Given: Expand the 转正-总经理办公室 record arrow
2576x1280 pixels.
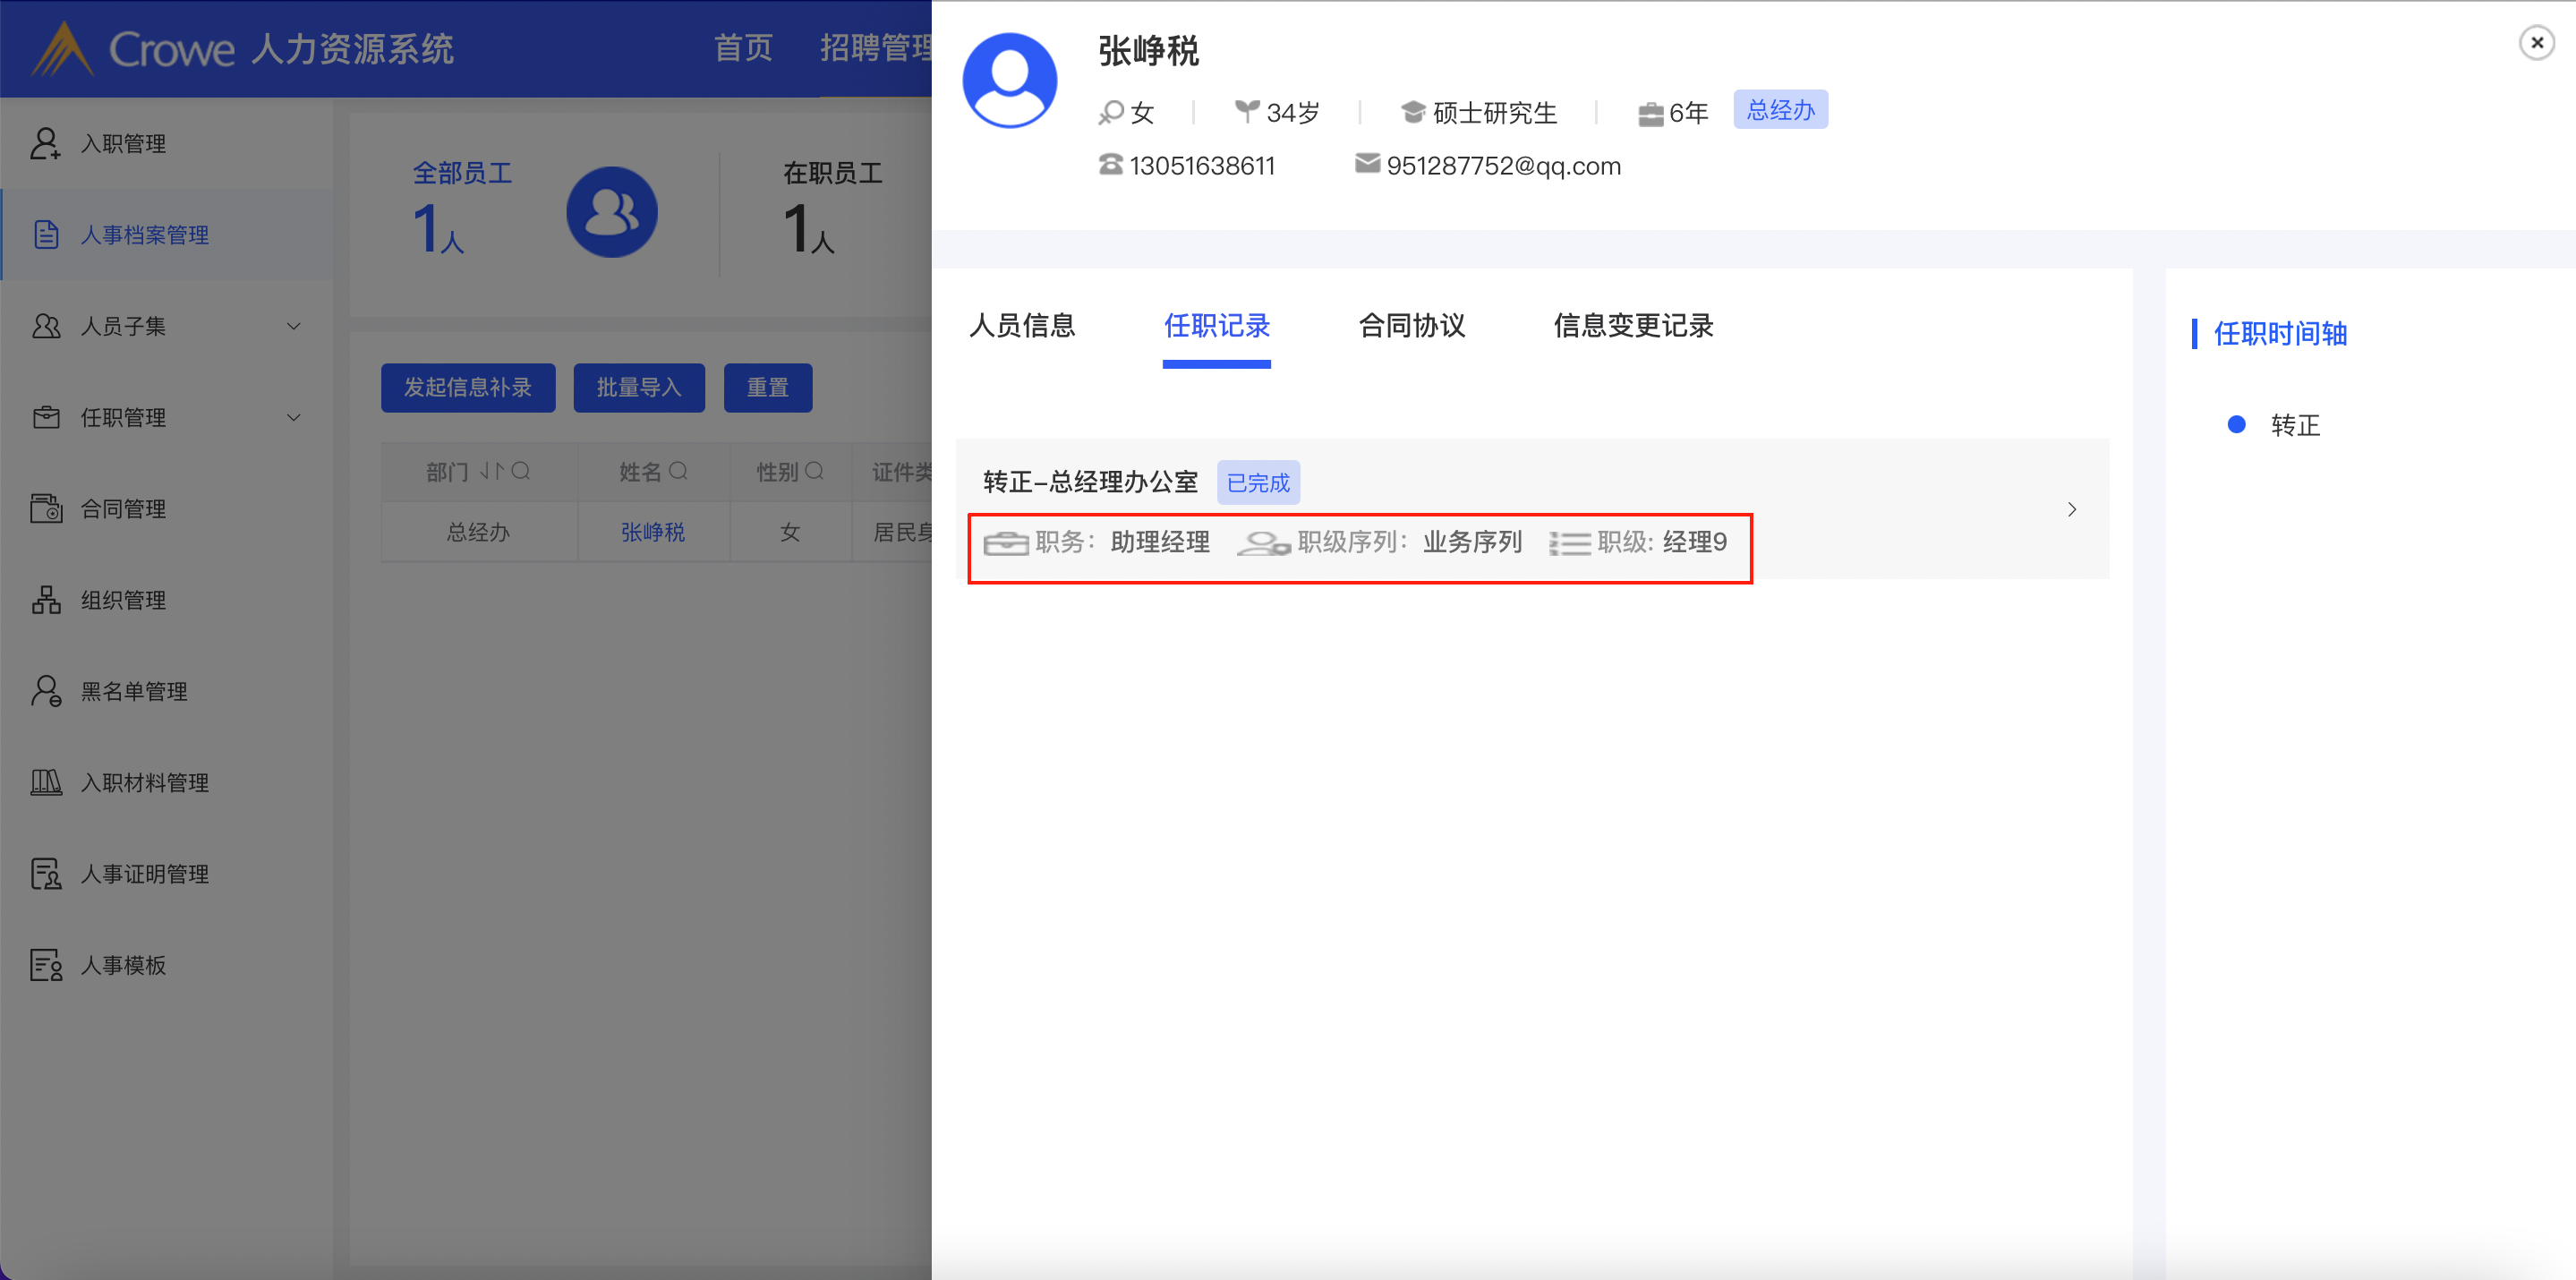Looking at the screenshot, I should [x=2072, y=509].
